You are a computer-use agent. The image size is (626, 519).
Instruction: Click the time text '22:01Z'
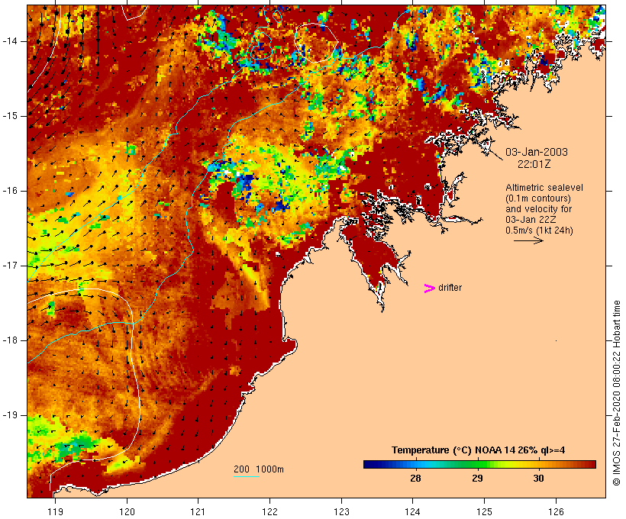[534, 163]
